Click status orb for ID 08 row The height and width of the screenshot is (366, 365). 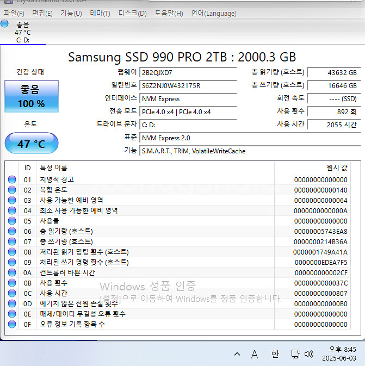click(12, 252)
